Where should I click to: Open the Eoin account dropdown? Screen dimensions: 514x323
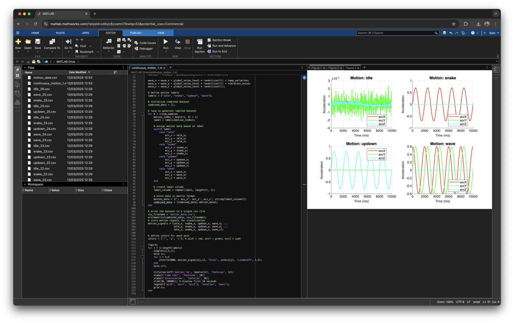(x=494, y=33)
